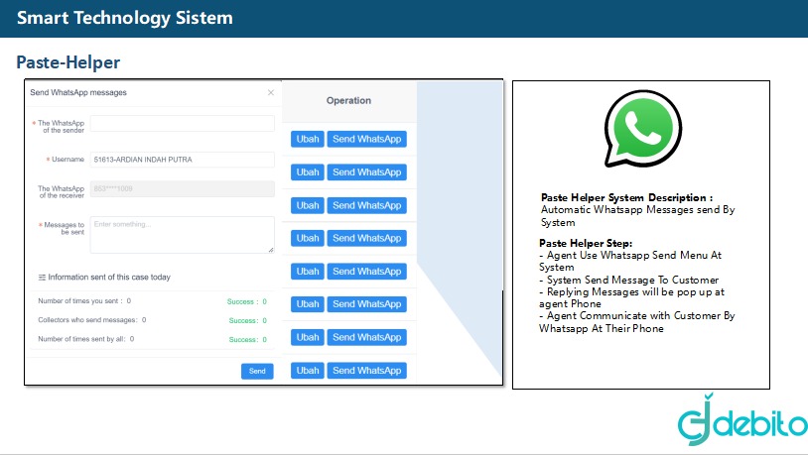
Task: Click the seventh row's Ubah button
Action: pyautogui.click(x=308, y=337)
